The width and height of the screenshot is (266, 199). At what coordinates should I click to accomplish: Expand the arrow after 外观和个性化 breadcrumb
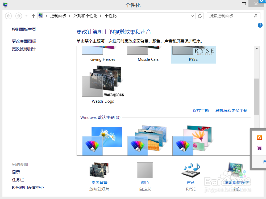tap(101, 16)
